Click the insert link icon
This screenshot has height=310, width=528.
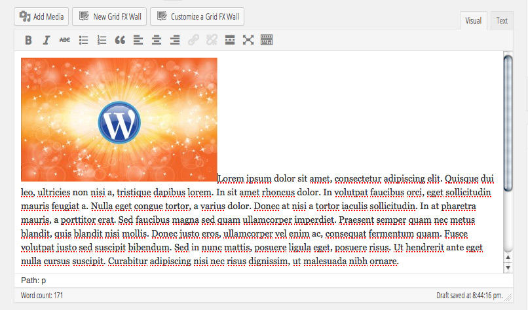[193, 40]
